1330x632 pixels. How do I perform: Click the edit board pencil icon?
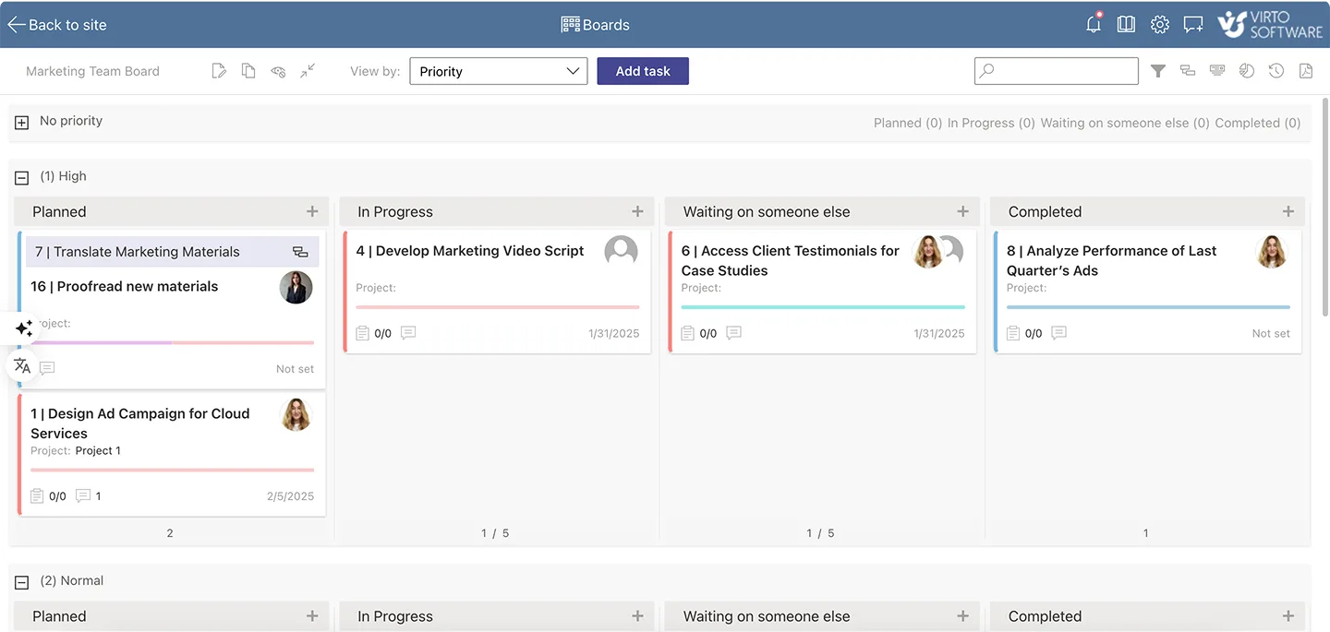(219, 70)
